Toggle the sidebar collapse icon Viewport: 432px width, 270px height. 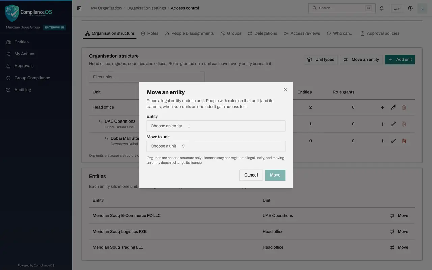[x=79, y=8]
